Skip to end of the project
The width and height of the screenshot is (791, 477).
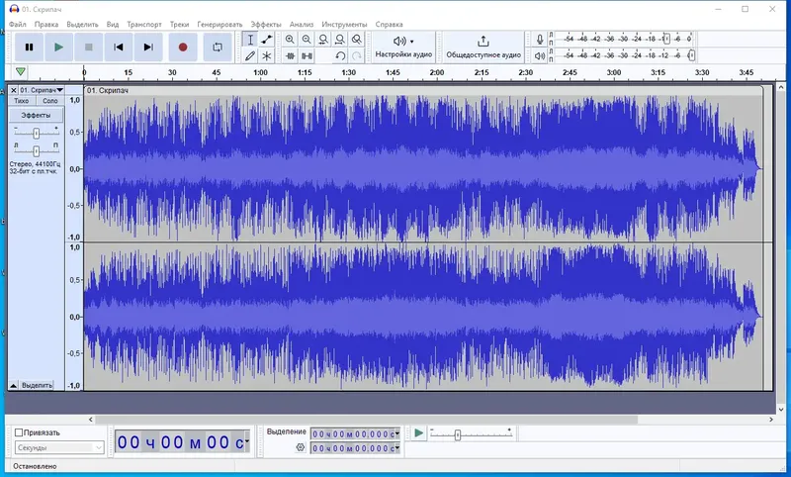pos(147,47)
